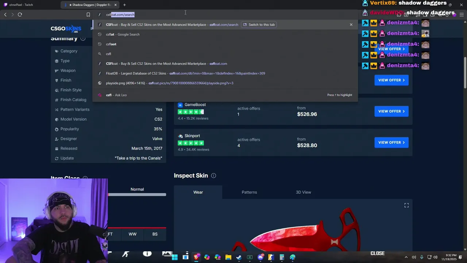Open the GameBoost marketplace name
Viewport: 467px width, 263px height.
coord(195,104)
